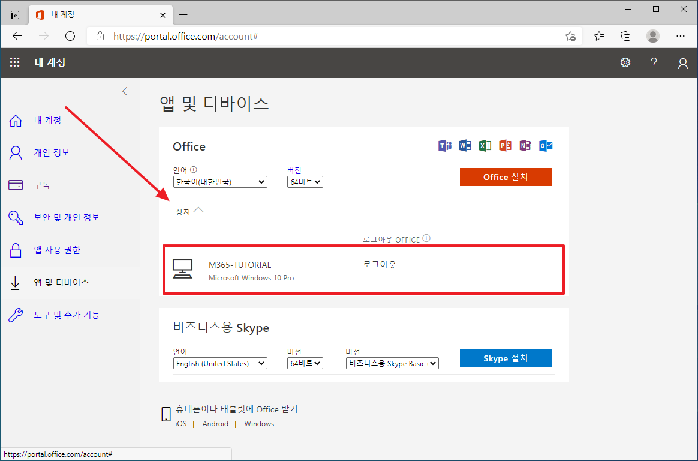698x461 pixels.
Task: Open 도구 및 추가 기능 in sidebar
Action: [67, 315]
